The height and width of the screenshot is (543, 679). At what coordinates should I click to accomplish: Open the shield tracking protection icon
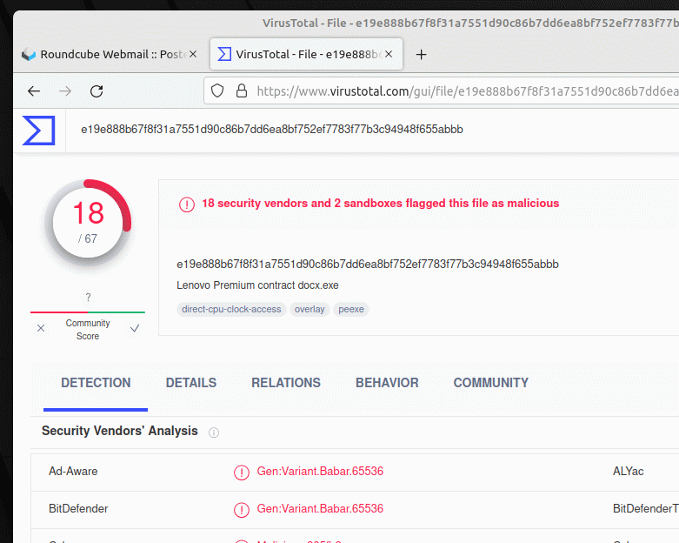click(x=217, y=91)
